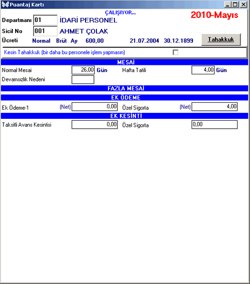
Task: Click the Taksitli Avans Kesintisi field
Action: click(94, 125)
